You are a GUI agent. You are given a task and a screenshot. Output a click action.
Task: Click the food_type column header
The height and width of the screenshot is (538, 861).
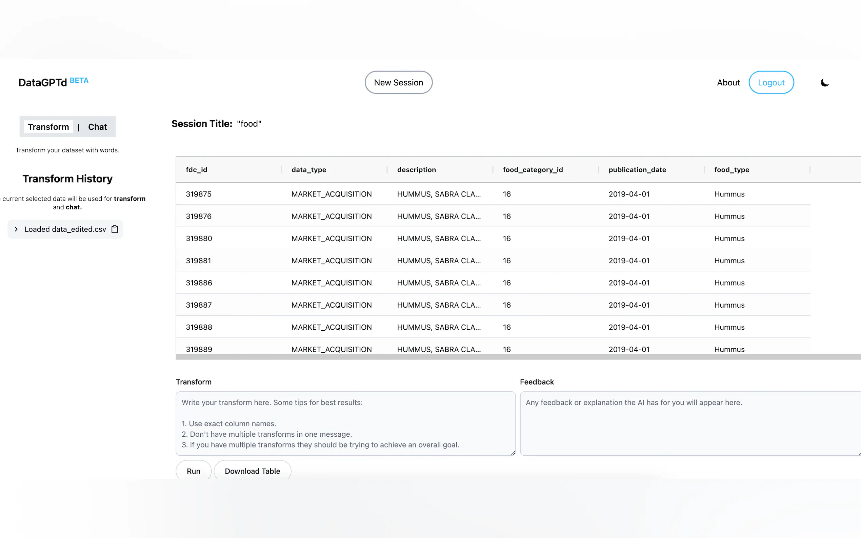coord(732,170)
